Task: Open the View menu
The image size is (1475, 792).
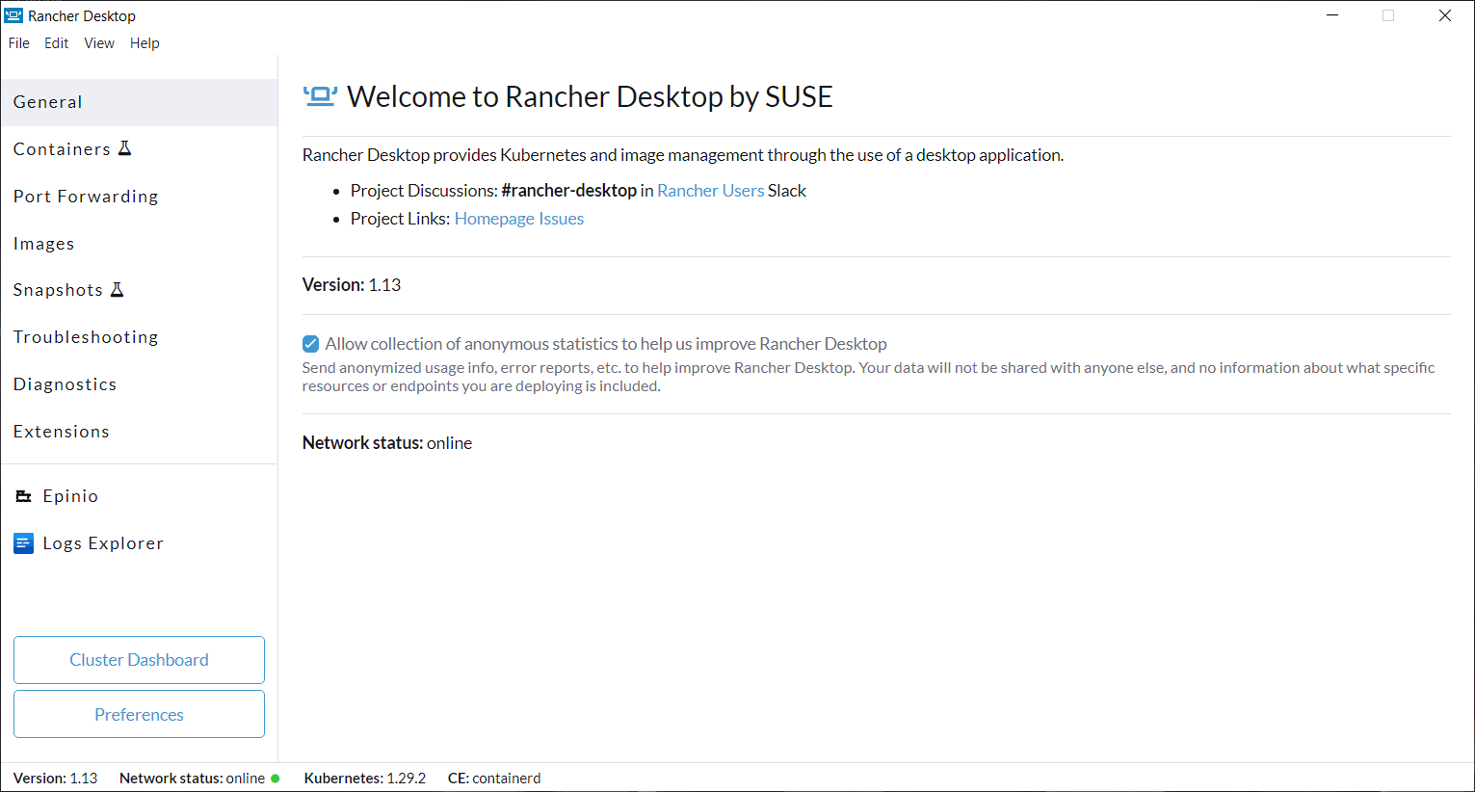Action: tap(99, 43)
